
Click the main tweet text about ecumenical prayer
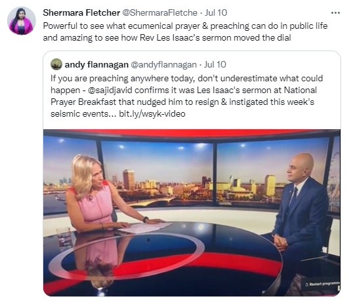pos(185,31)
